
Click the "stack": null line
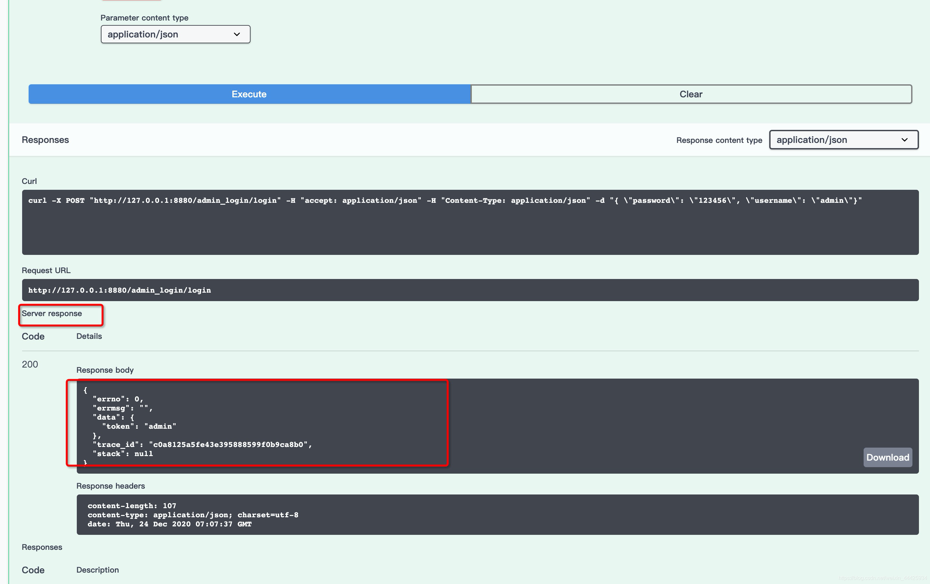tap(123, 454)
